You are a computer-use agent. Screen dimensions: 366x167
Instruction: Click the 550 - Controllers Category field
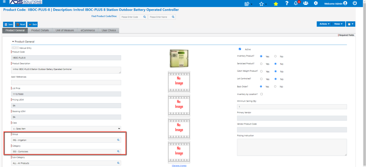pos(66,151)
